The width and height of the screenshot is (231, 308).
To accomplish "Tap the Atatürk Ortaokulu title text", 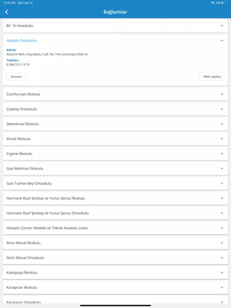I will 22,41.
